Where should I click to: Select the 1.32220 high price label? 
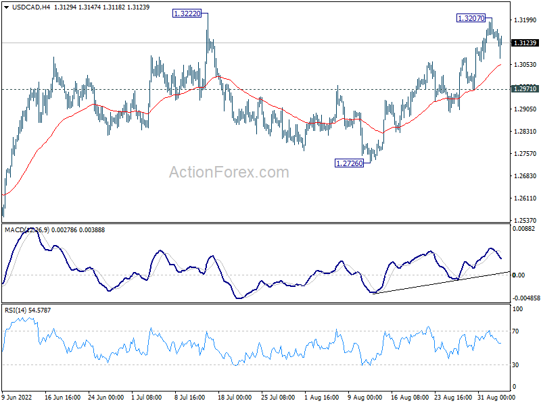(x=187, y=13)
